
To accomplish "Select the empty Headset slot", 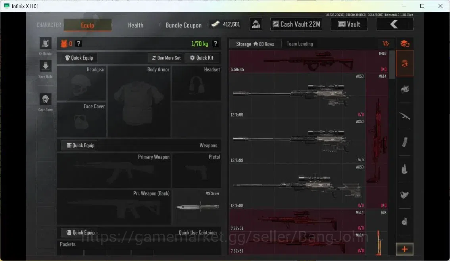I will click(x=196, y=83).
